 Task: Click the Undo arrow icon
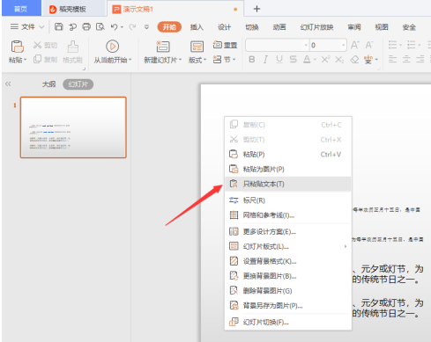click(x=115, y=27)
